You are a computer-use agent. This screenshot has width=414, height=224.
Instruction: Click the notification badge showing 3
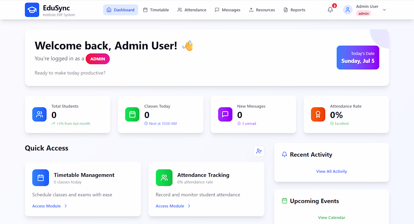[x=334, y=6]
